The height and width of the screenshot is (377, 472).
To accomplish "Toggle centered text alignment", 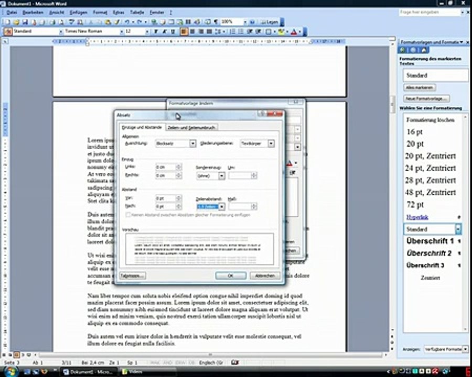I will coord(192,31).
